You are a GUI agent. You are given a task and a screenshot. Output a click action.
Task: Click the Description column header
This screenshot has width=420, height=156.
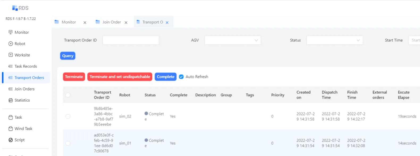[206, 95]
